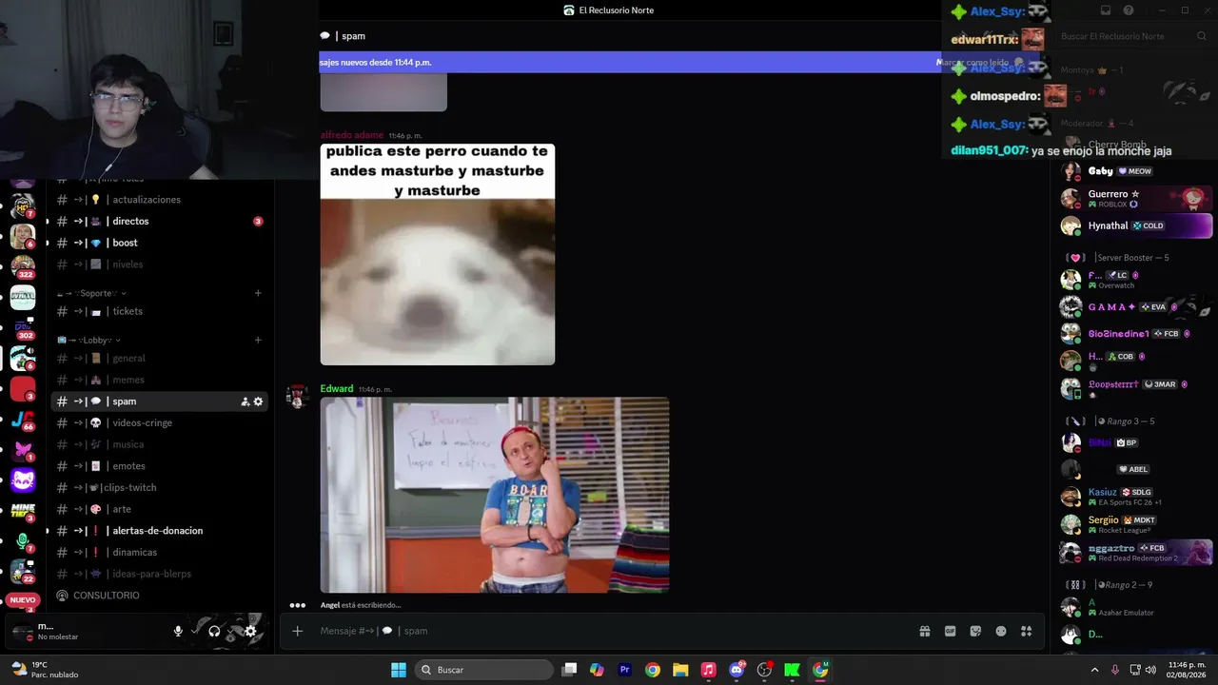Open the apps launcher in message bar
The width and height of the screenshot is (1218, 685).
1026,631
